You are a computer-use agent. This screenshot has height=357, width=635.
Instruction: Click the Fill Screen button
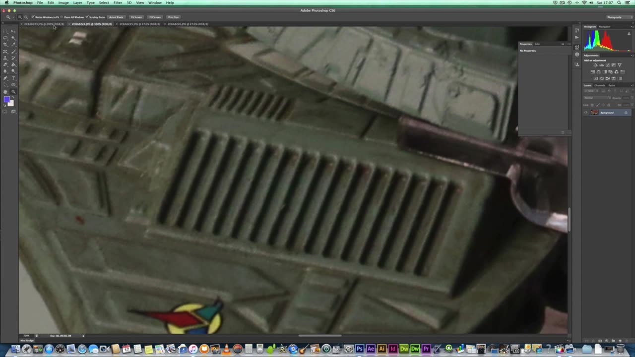click(x=155, y=17)
